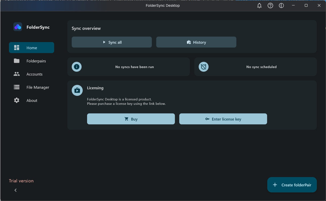Click the No sync scheduled text

point(261,67)
